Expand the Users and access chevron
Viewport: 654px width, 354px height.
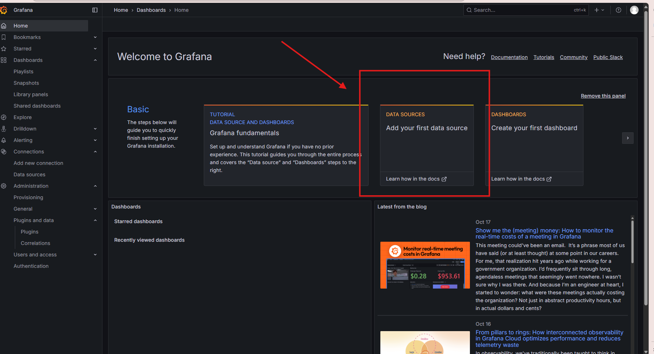tap(95, 255)
